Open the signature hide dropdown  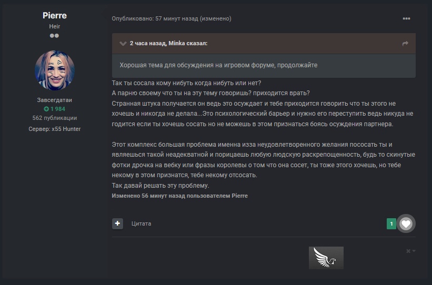point(411,251)
